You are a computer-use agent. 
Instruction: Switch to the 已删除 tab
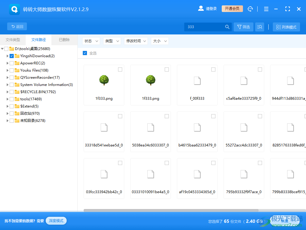tap(64, 40)
